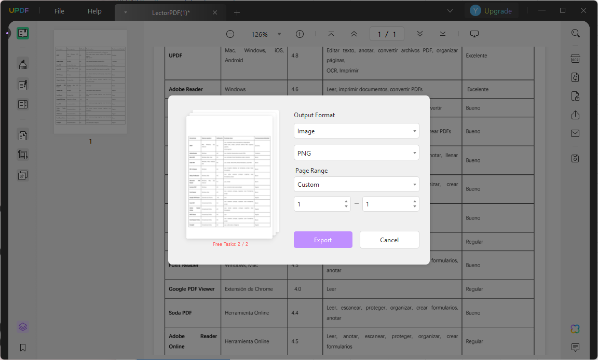Select the Comment annotation tool
The height and width of the screenshot is (360, 598).
point(23,64)
